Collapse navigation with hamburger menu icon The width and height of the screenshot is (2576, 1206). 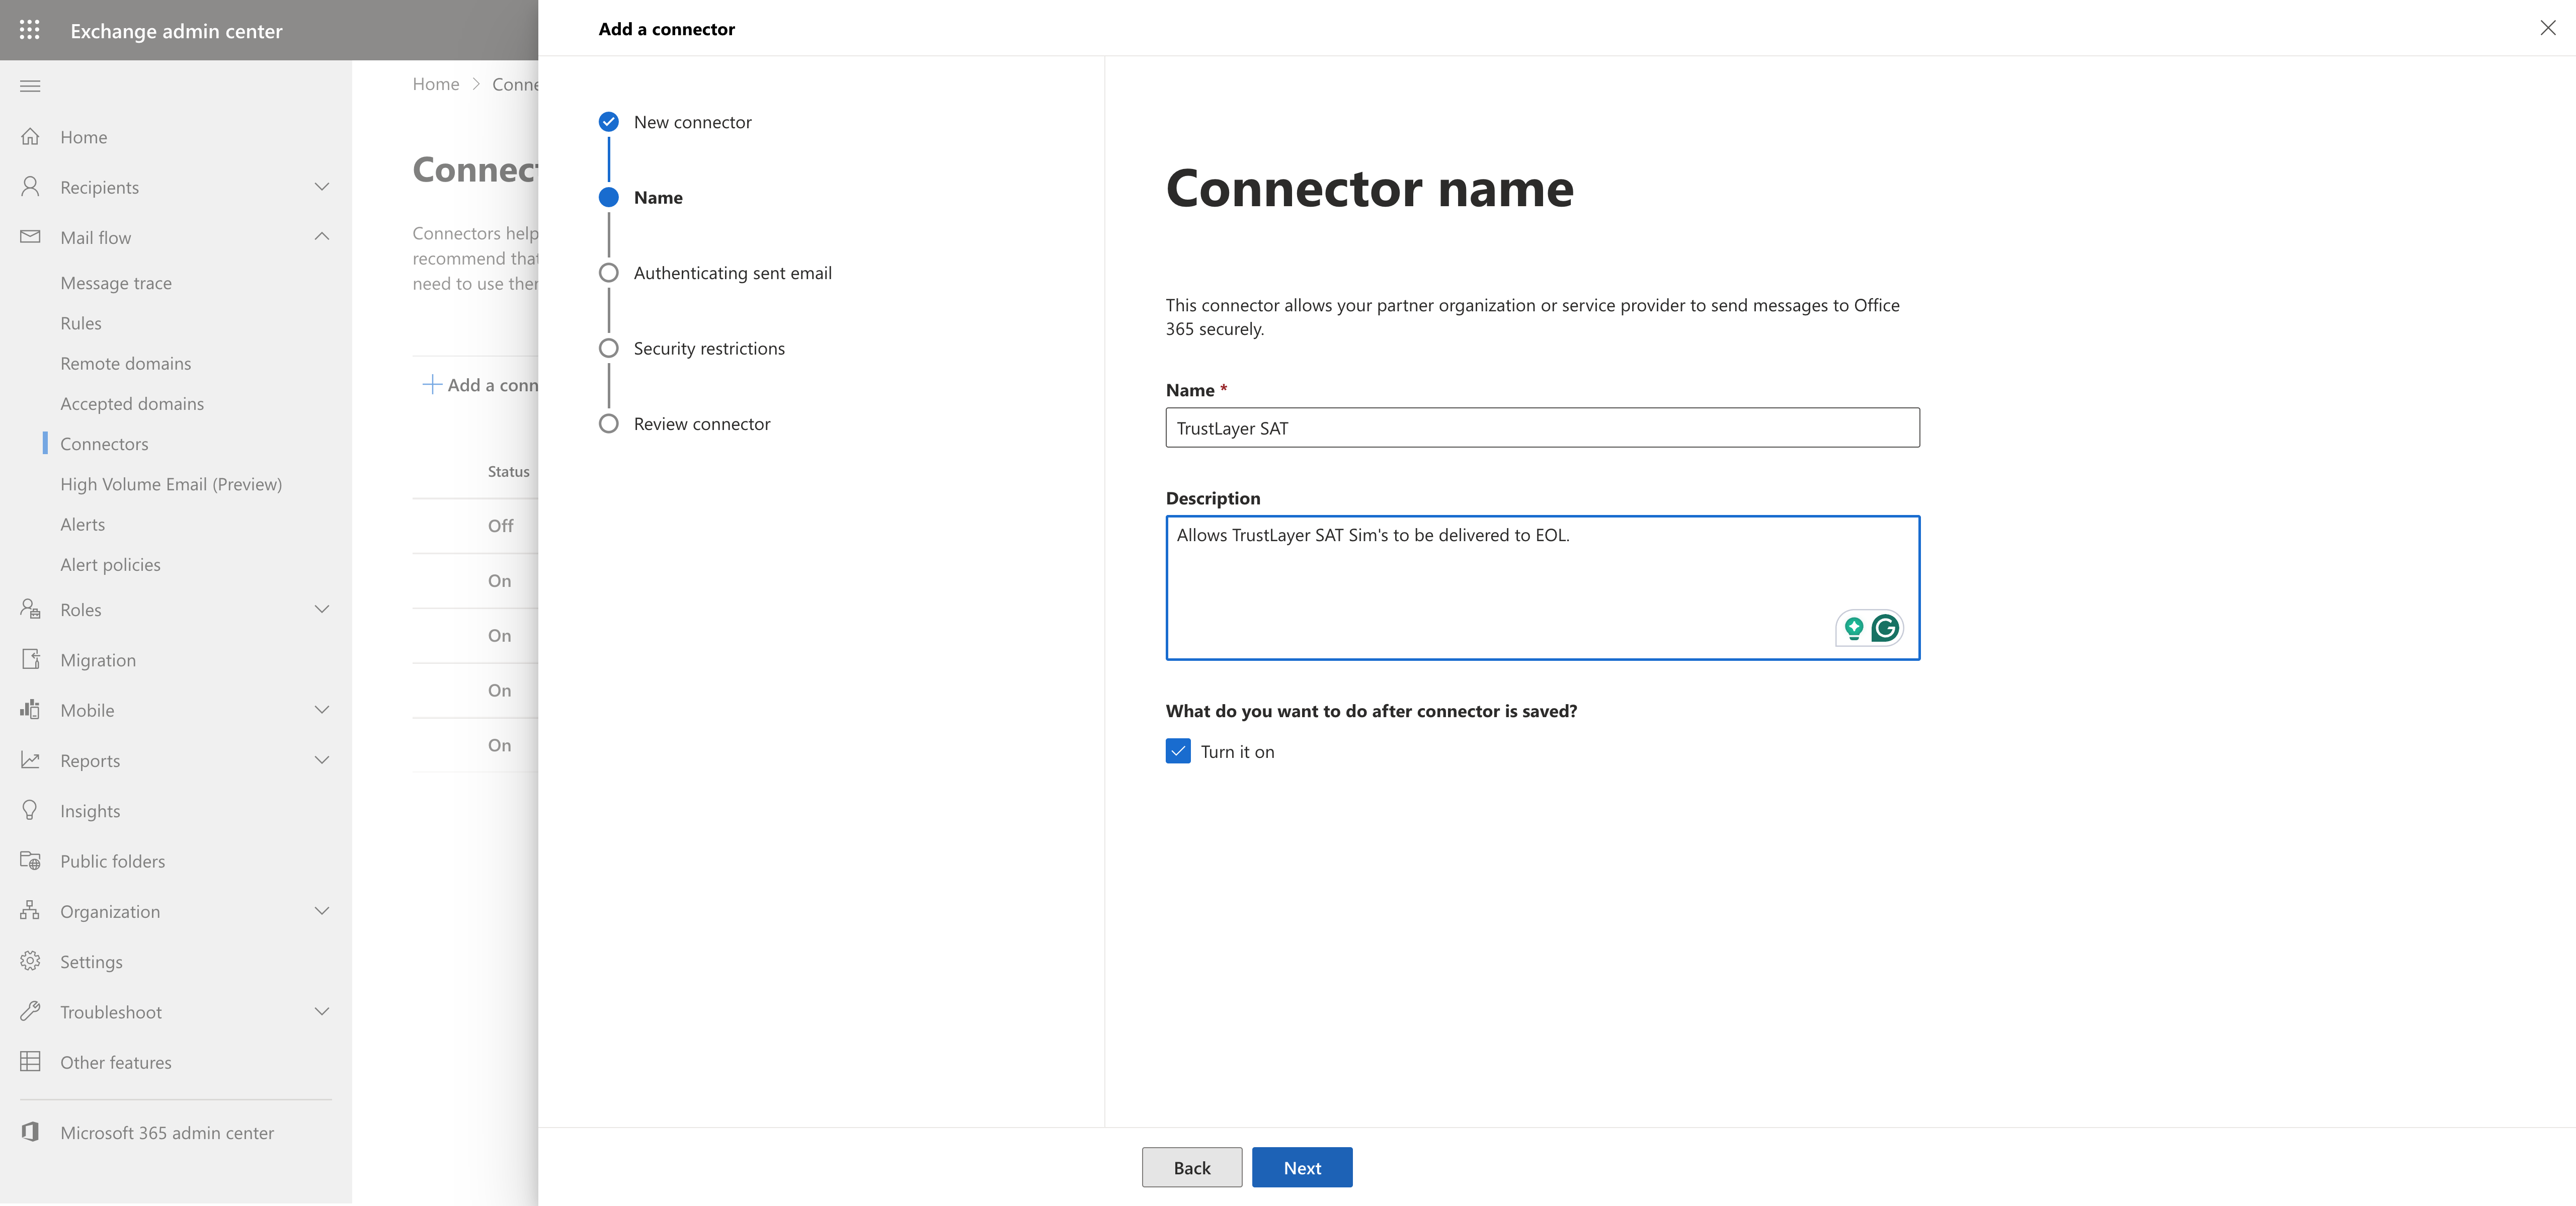pyautogui.click(x=30, y=86)
